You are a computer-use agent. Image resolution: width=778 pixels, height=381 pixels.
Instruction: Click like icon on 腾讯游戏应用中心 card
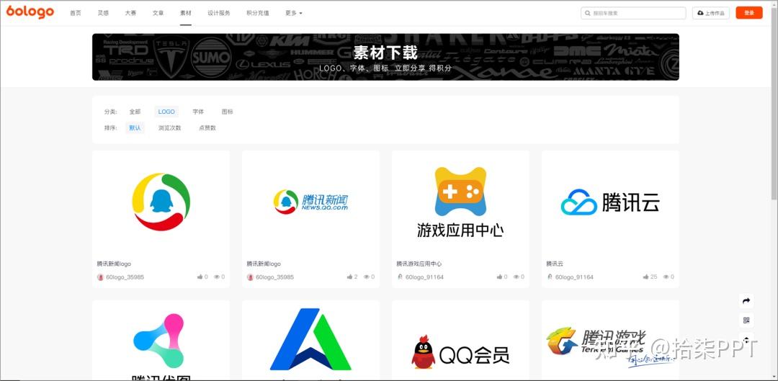499,277
